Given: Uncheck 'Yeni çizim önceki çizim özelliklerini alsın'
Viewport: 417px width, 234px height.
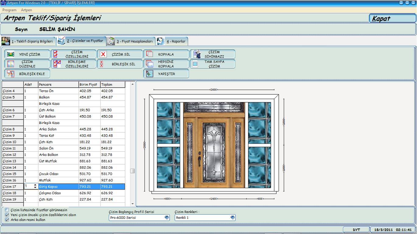Looking at the screenshot, I should 7,215.
